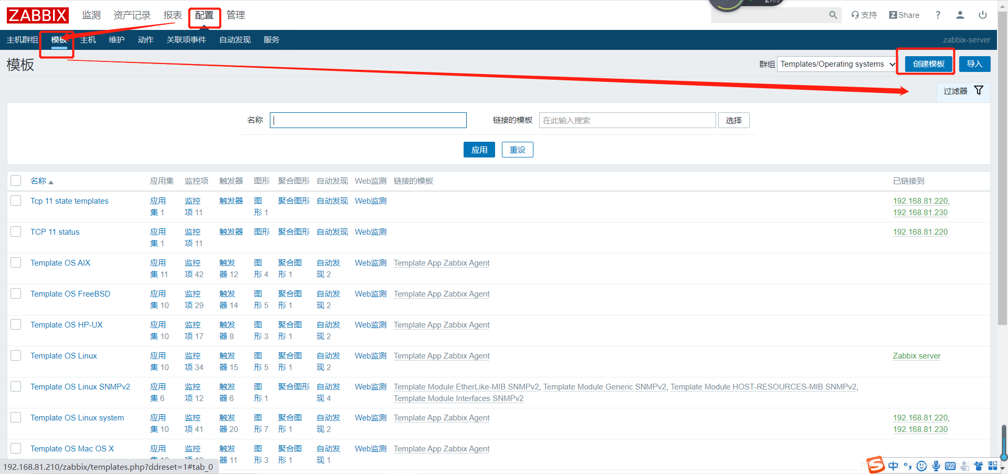Image resolution: width=1008 pixels, height=474 pixels.
Task: Open Template Module Generic SNMPv2 link
Action: 604,387
